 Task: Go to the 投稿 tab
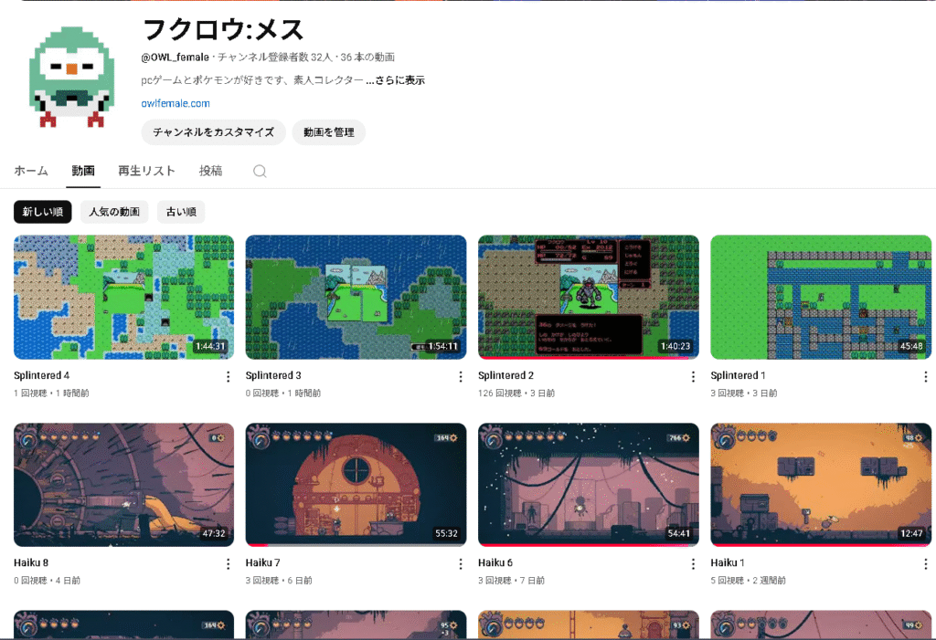pyautogui.click(x=210, y=171)
